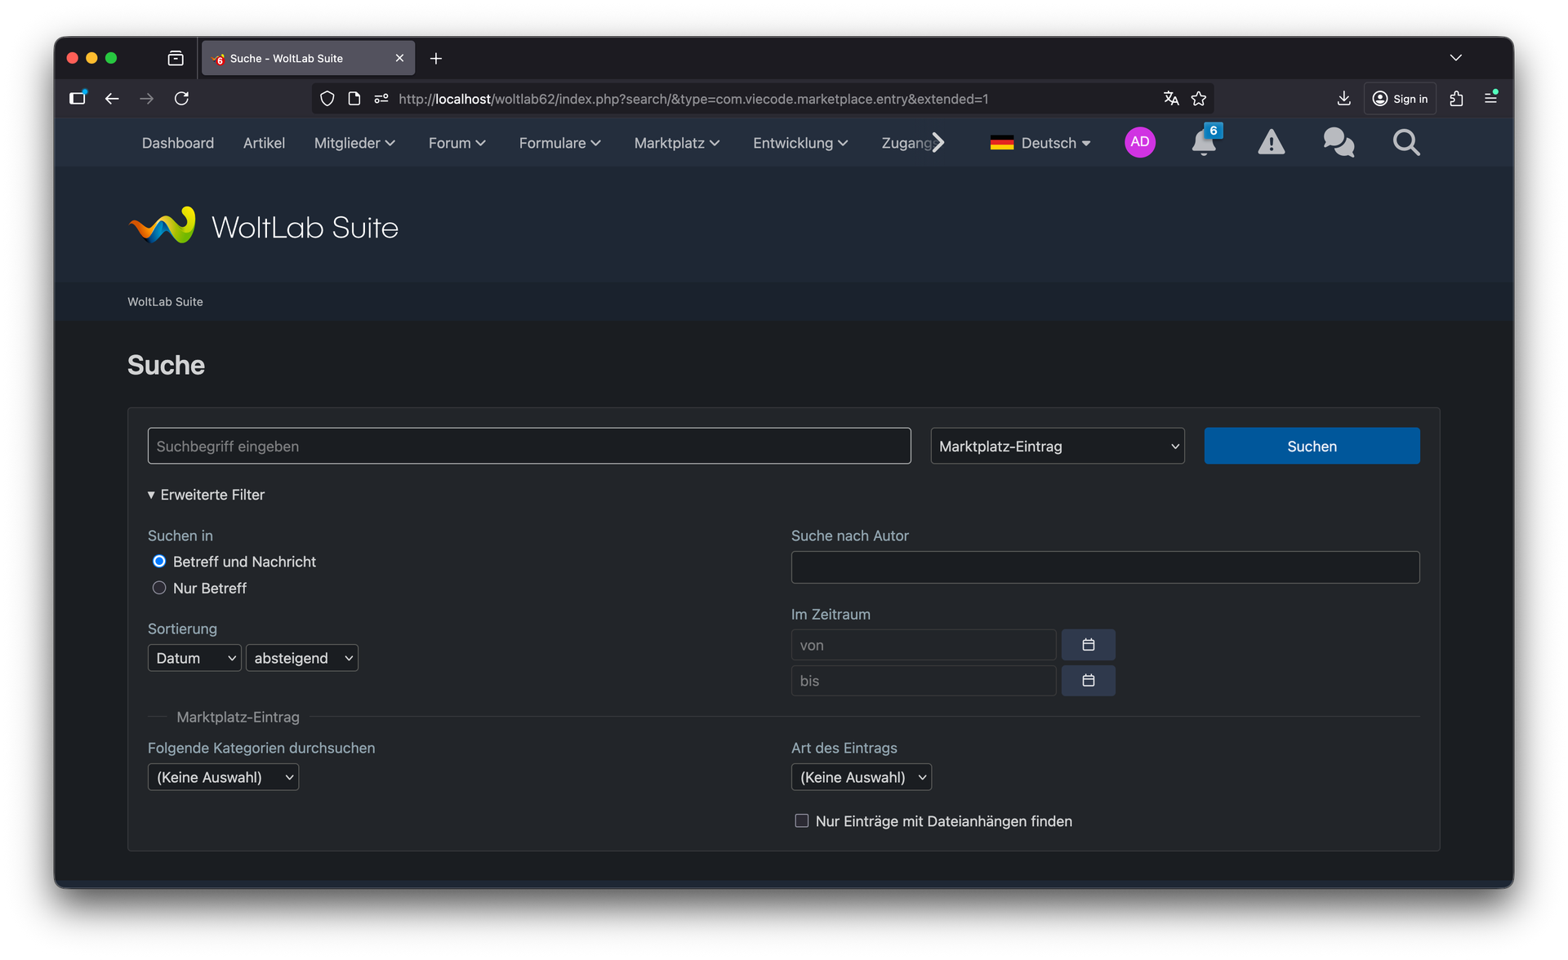1568x960 pixels.
Task: Click the magnifier search icon in header
Action: (x=1406, y=143)
